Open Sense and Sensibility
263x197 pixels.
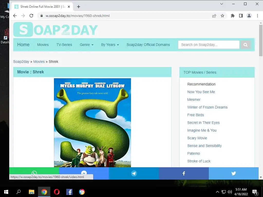[x=204, y=146]
